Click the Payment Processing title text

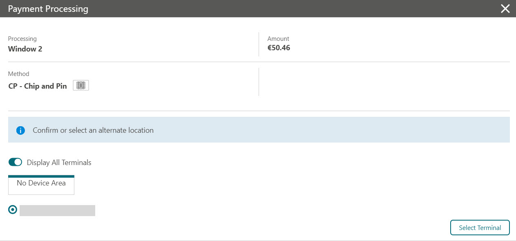point(48,9)
